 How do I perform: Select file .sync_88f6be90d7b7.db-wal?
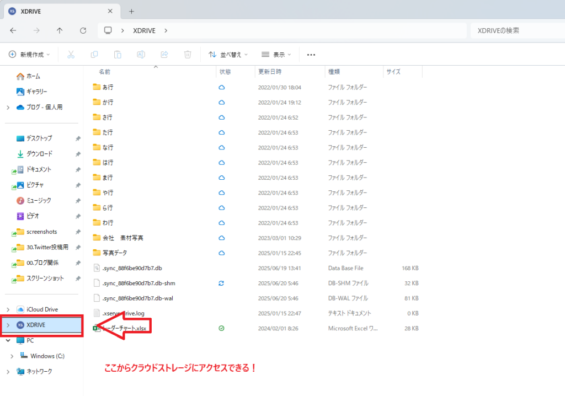[x=133, y=298]
